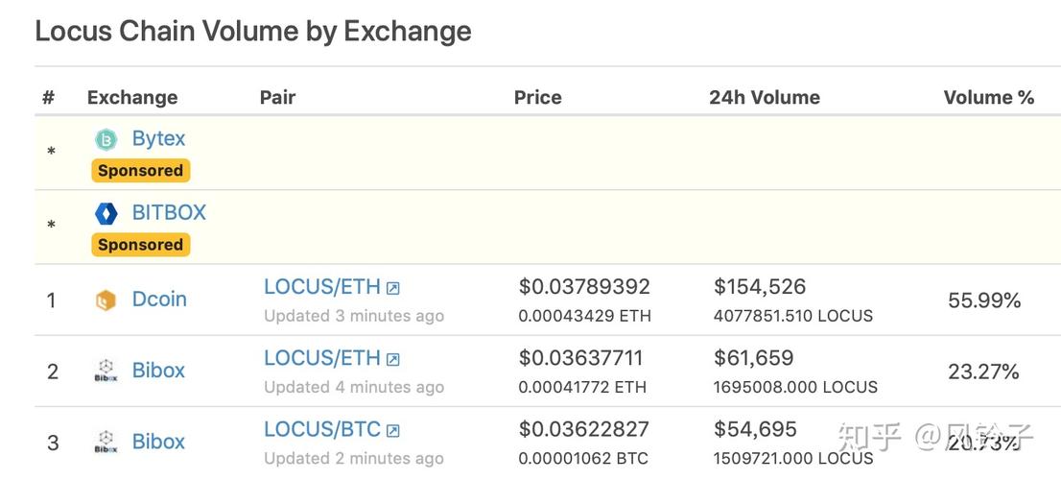Screen dimensions: 1061x480
Task: Open the Dcoin exchange link
Action: pos(159,300)
